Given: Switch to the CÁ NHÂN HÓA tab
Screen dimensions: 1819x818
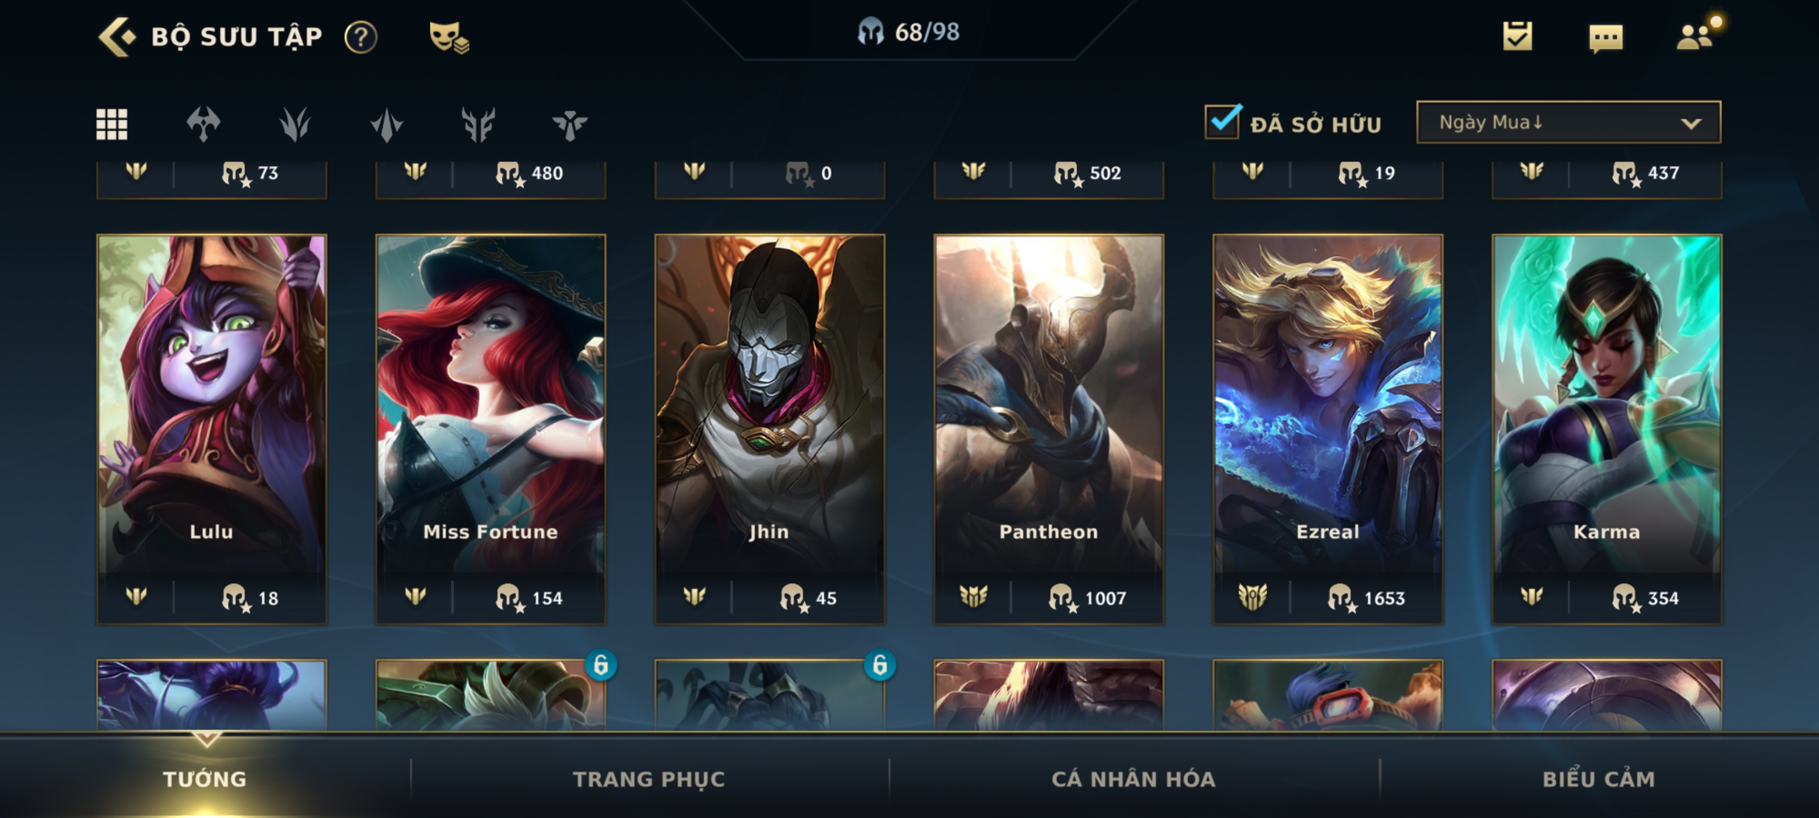Looking at the screenshot, I should tap(1133, 779).
